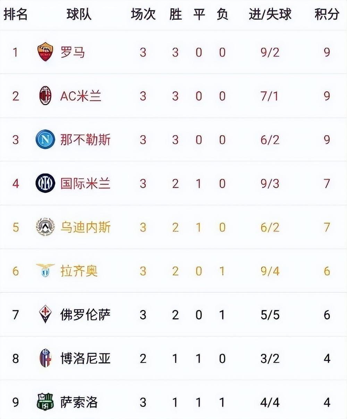Click 拉齐奥 goals value 9/4
347x419 pixels.
(270, 271)
